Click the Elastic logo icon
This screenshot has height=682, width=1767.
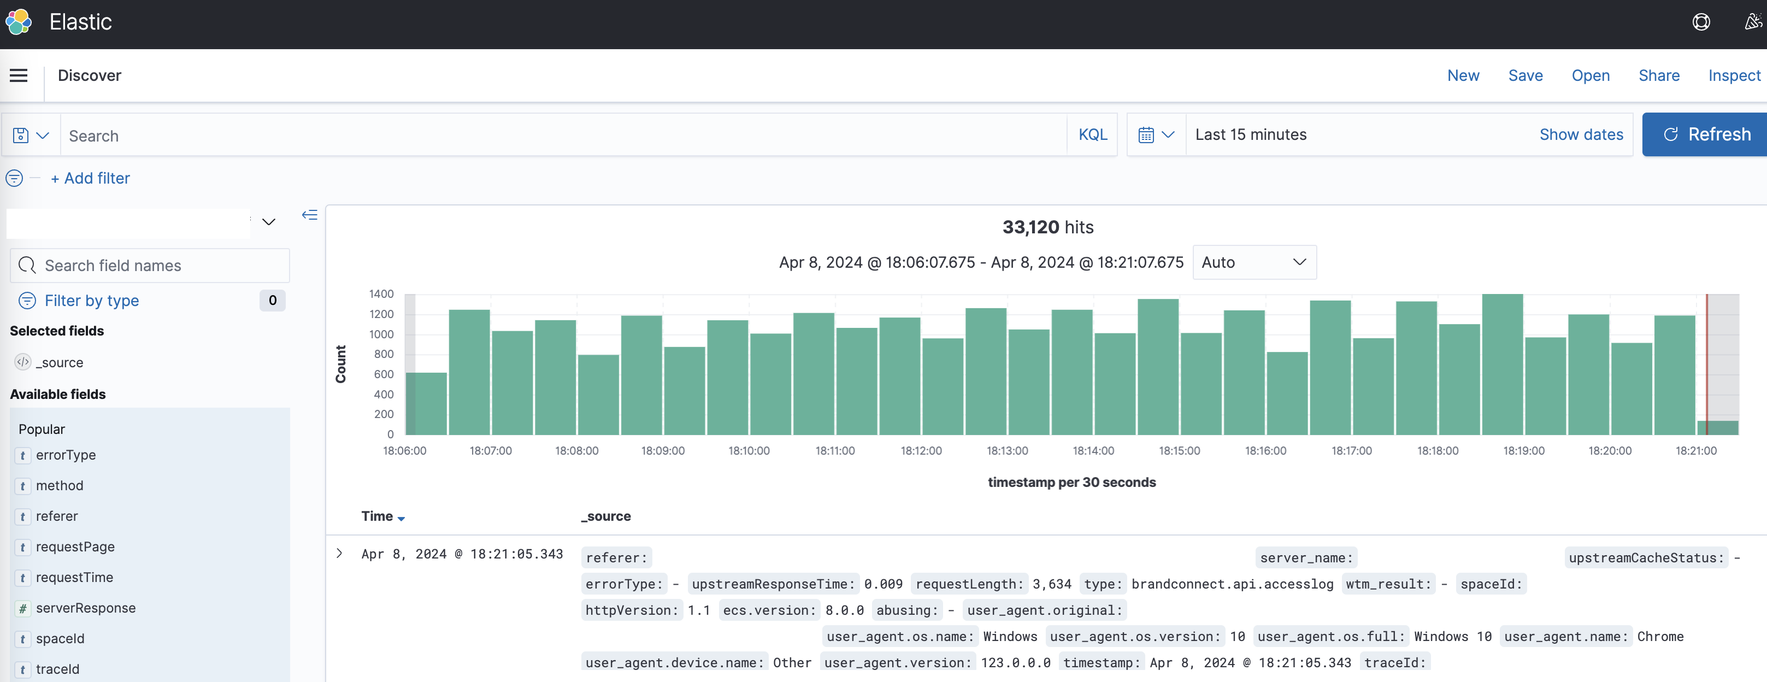coord(19,22)
